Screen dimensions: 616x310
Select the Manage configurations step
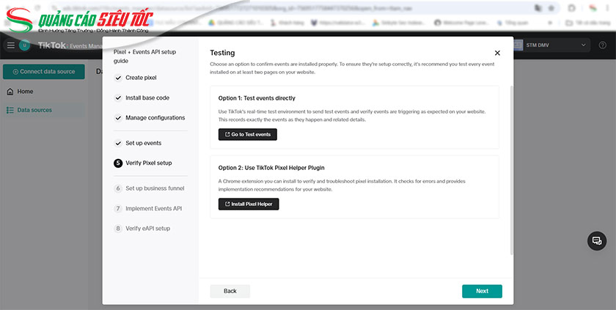click(x=155, y=118)
